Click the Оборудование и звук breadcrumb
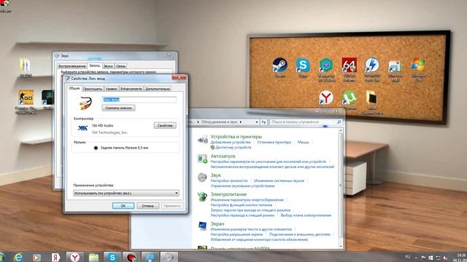This screenshot has width=467, height=262. tap(220, 122)
